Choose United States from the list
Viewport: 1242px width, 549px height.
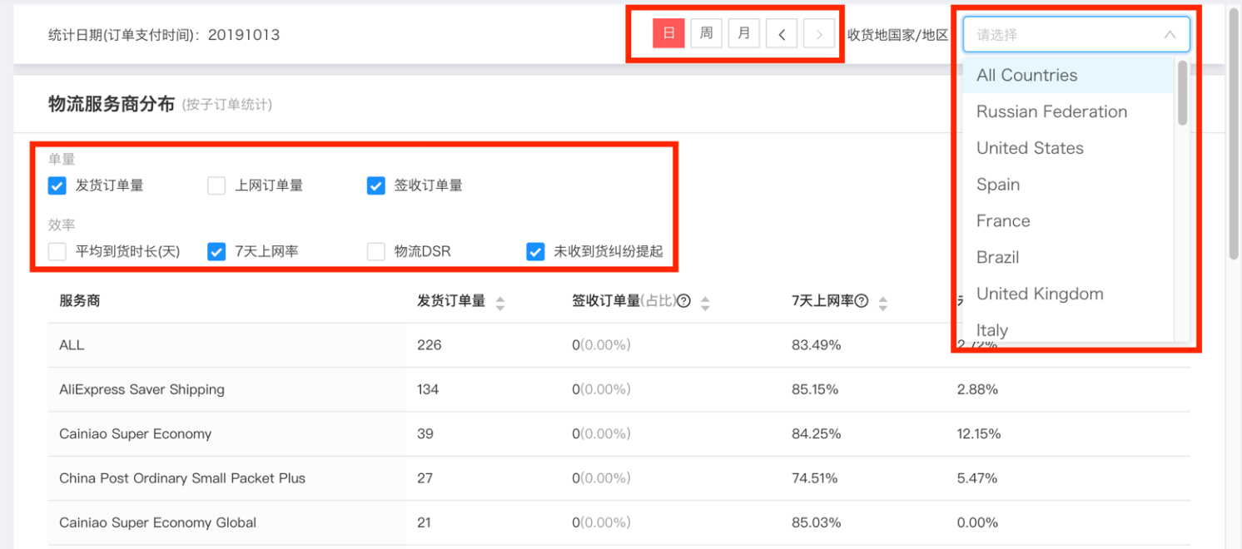click(x=1069, y=148)
